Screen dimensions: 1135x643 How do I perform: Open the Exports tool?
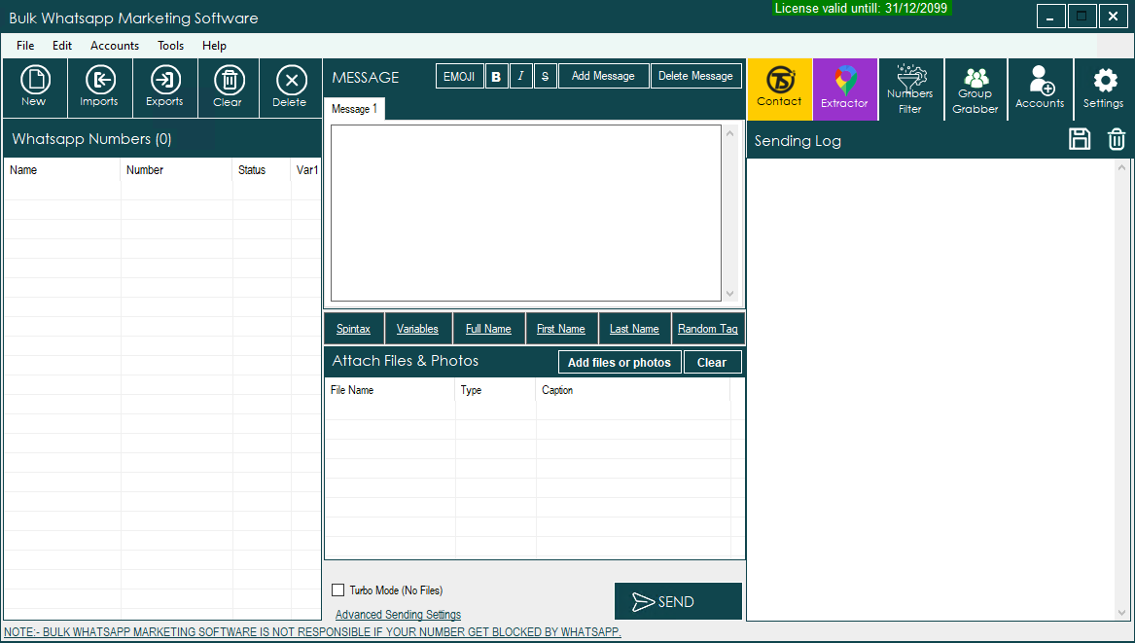click(x=165, y=88)
